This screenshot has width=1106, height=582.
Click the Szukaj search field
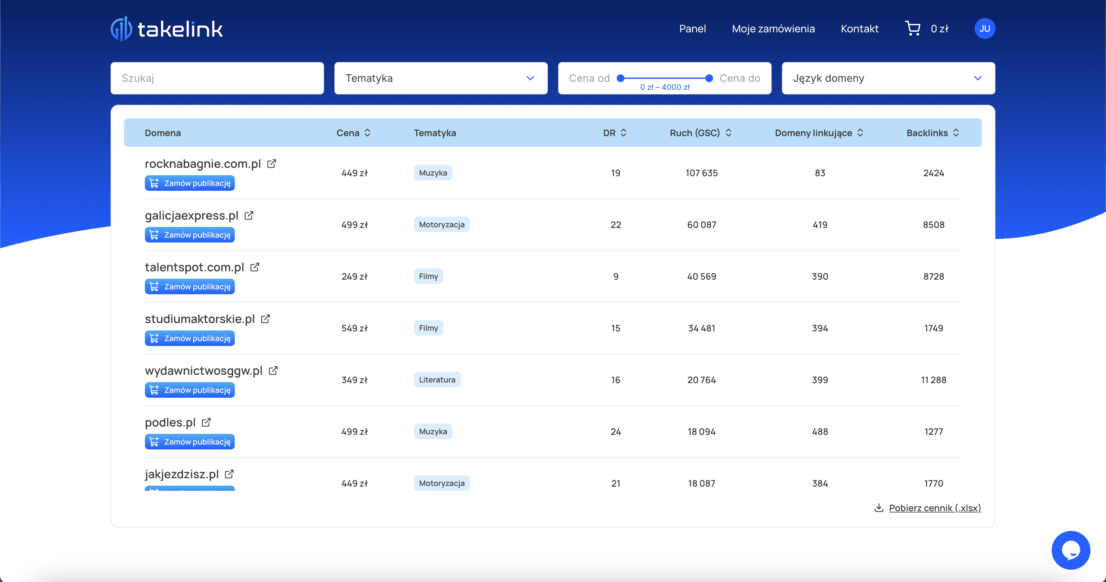click(x=217, y=78)
